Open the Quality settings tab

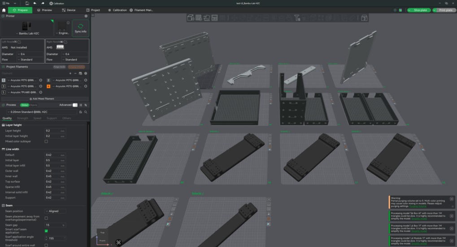(7, 118)
